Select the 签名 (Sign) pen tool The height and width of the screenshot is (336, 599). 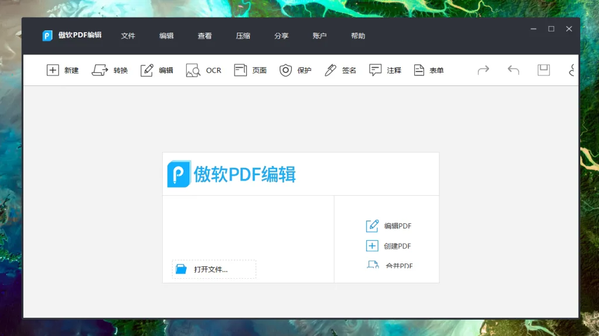coord(331,70)
